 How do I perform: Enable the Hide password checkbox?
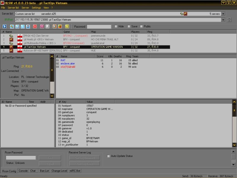116,26
